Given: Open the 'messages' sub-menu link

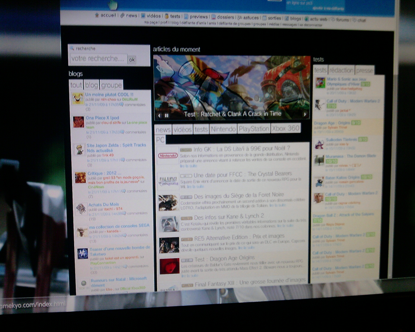Looking at the screenshot, I should 290,24.
